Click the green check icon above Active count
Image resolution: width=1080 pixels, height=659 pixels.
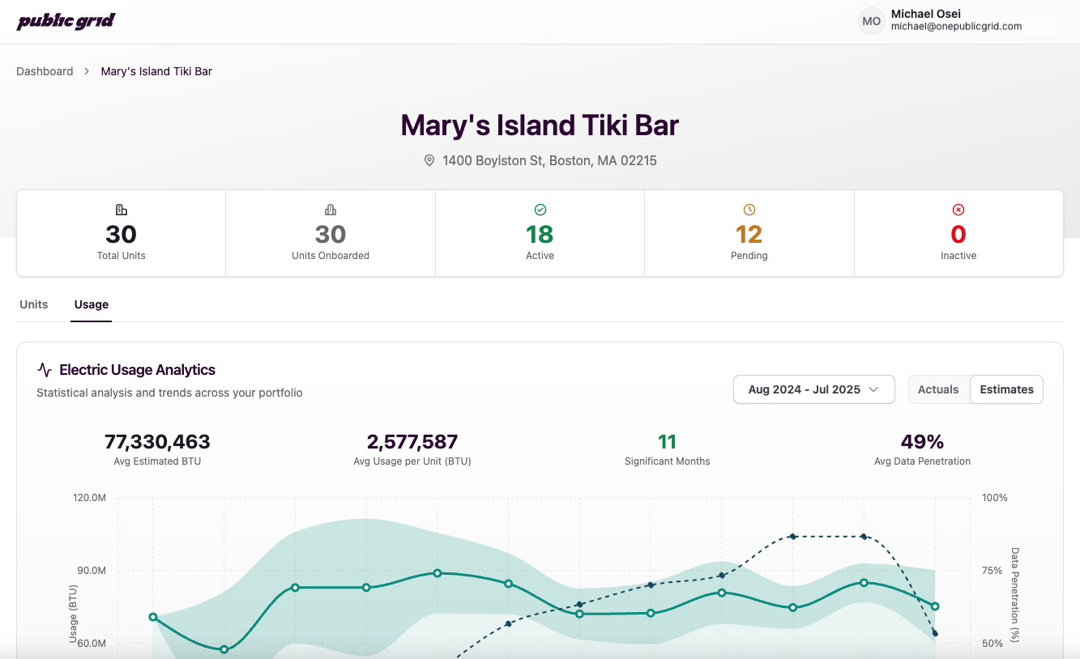tap(540, 209)
